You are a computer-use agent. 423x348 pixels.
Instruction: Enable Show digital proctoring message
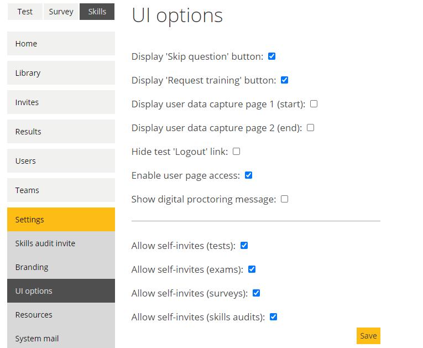tap(284, 199)
